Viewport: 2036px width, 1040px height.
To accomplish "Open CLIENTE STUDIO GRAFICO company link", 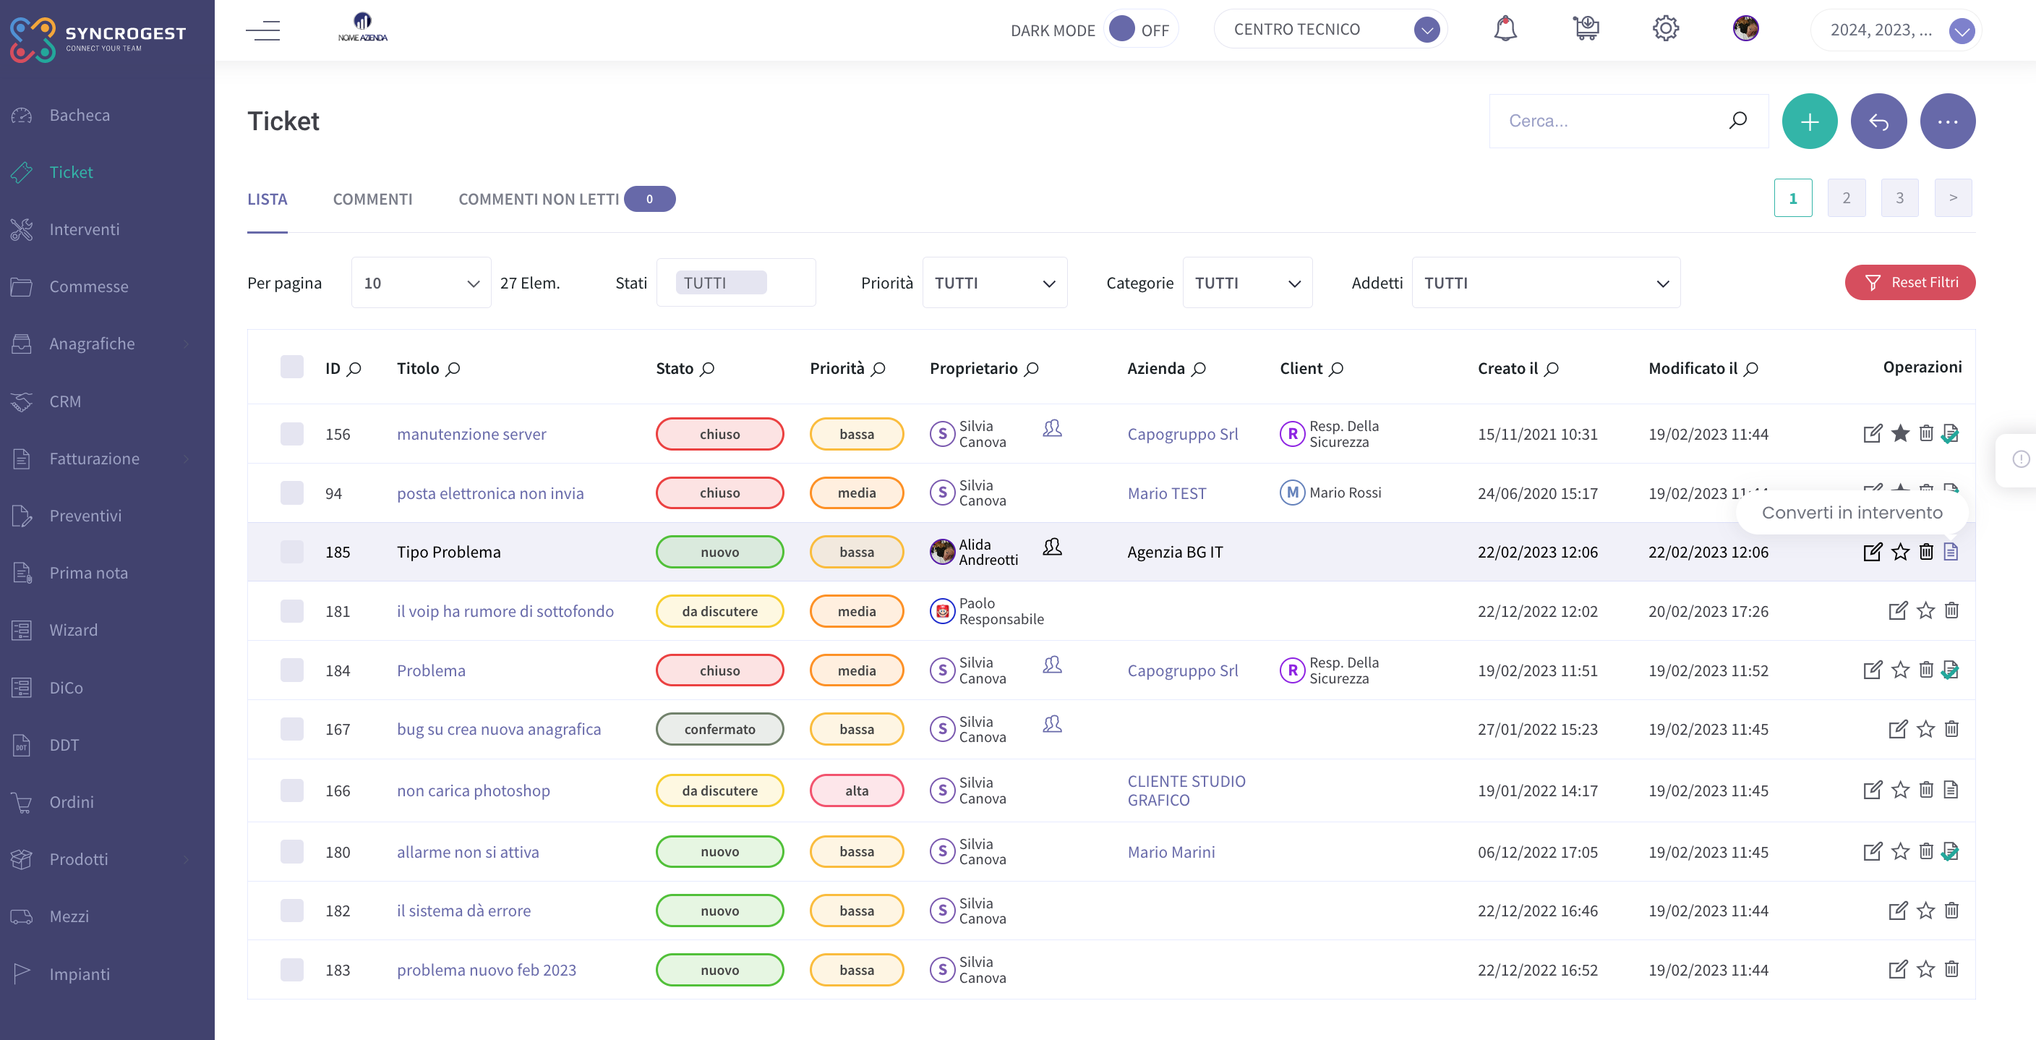I will click(x=1186, y=790).
